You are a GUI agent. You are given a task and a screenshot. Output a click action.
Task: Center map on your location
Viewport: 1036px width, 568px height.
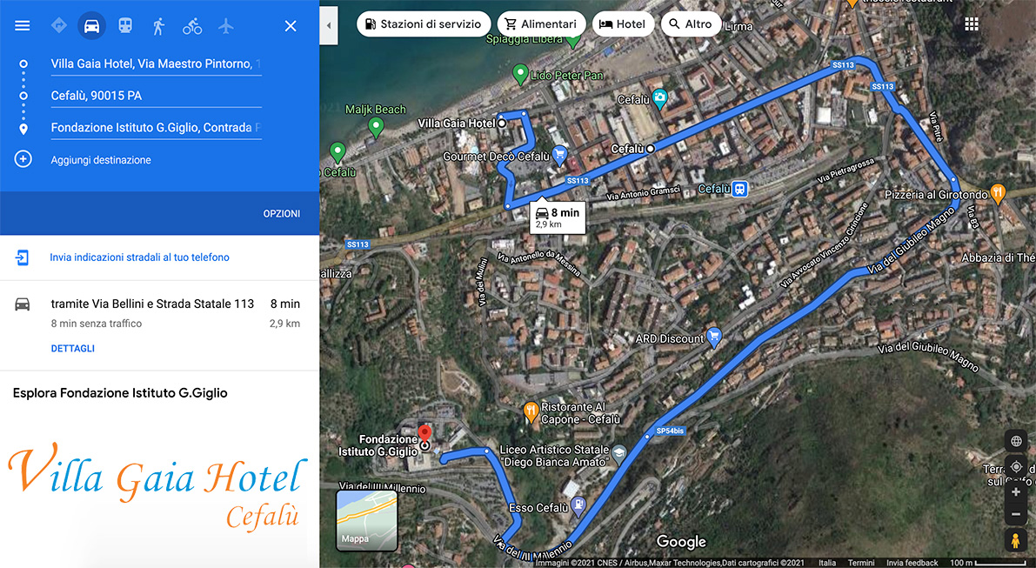(1016, 467)
